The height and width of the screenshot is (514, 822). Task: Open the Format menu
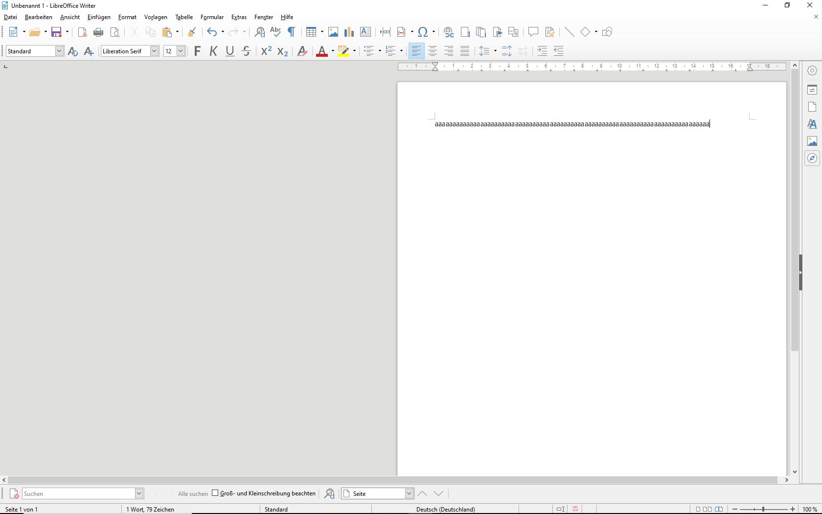tap(127, 17)
